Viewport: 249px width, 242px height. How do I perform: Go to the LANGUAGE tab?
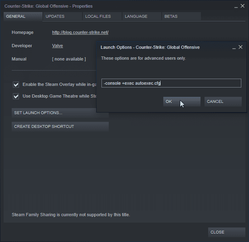[x=140, y=17]
